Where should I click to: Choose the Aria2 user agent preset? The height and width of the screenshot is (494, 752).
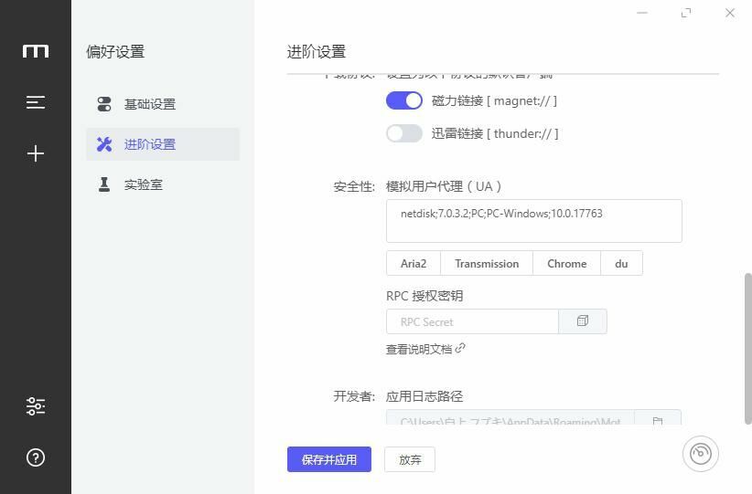(414, 263)
